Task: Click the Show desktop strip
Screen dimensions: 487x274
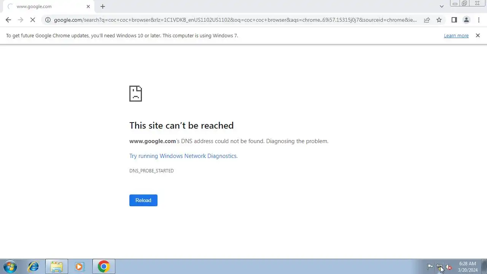Action: point(484,267)
